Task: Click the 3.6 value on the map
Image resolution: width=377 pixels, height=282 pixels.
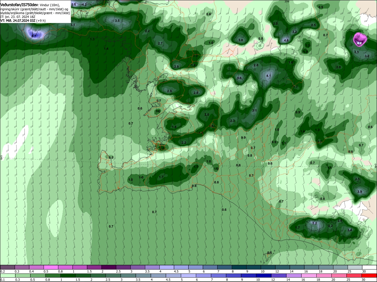Action: (x=239, y=78)
